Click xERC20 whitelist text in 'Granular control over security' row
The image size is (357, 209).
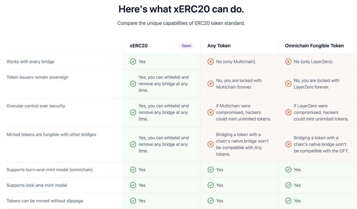click(x=164, y=112)
